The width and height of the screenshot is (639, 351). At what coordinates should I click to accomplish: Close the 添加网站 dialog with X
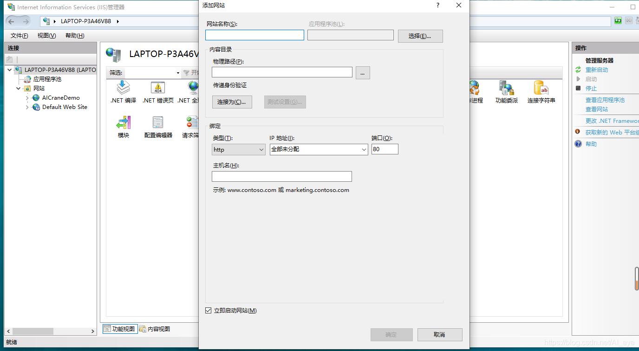[459, 5]
